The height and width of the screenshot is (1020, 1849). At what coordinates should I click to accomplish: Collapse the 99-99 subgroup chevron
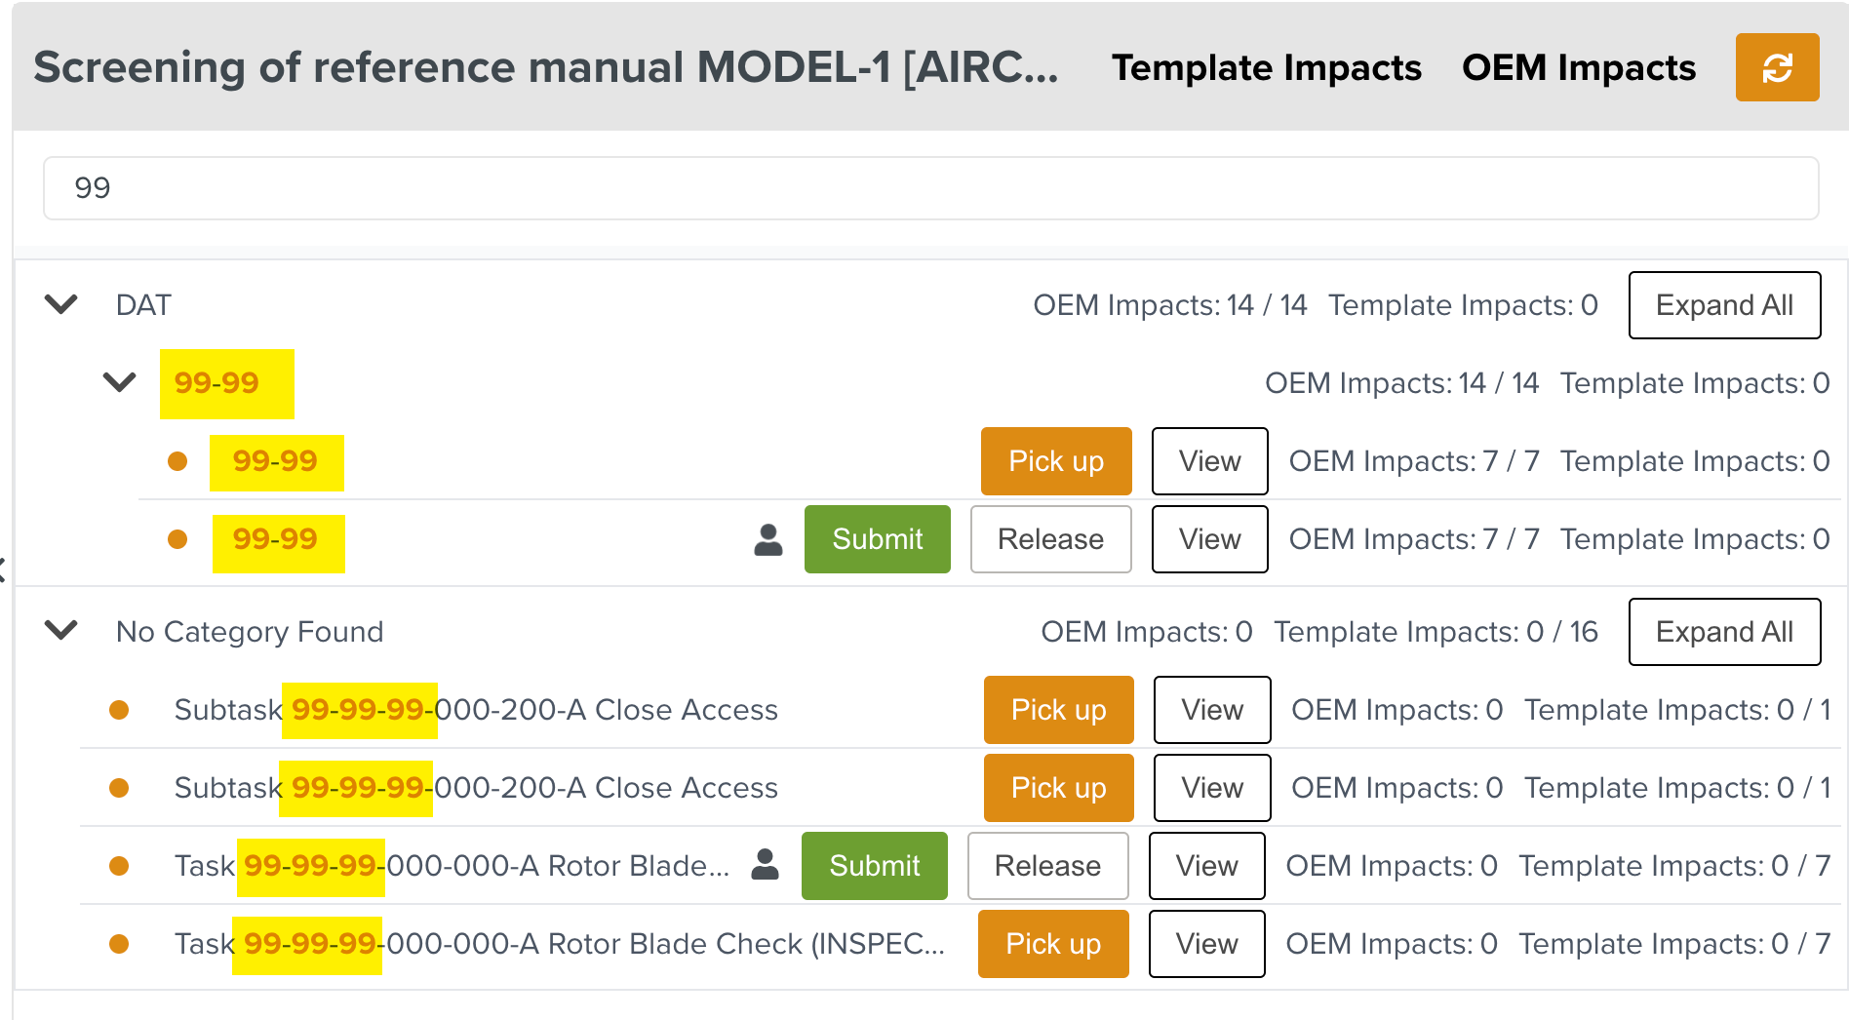120,382
